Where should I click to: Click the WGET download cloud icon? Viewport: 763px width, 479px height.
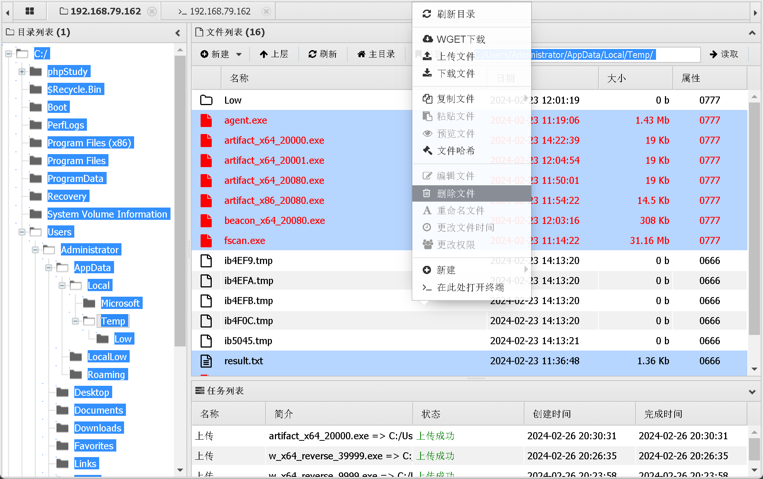point(428,39)
